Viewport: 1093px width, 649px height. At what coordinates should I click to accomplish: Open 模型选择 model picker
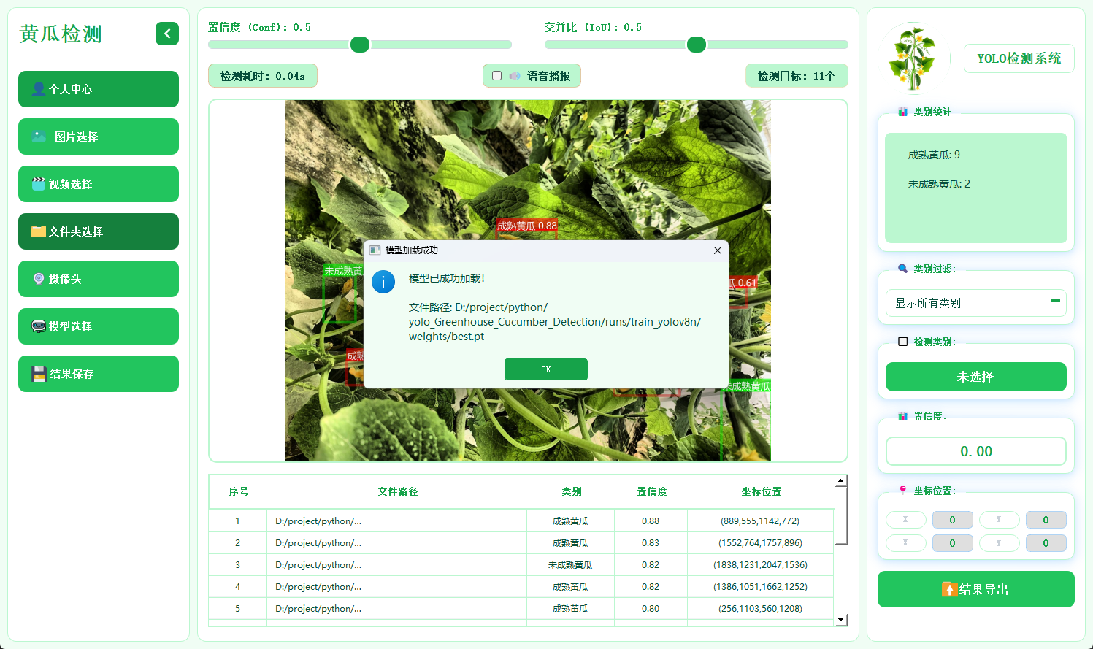tap(99, 326)
